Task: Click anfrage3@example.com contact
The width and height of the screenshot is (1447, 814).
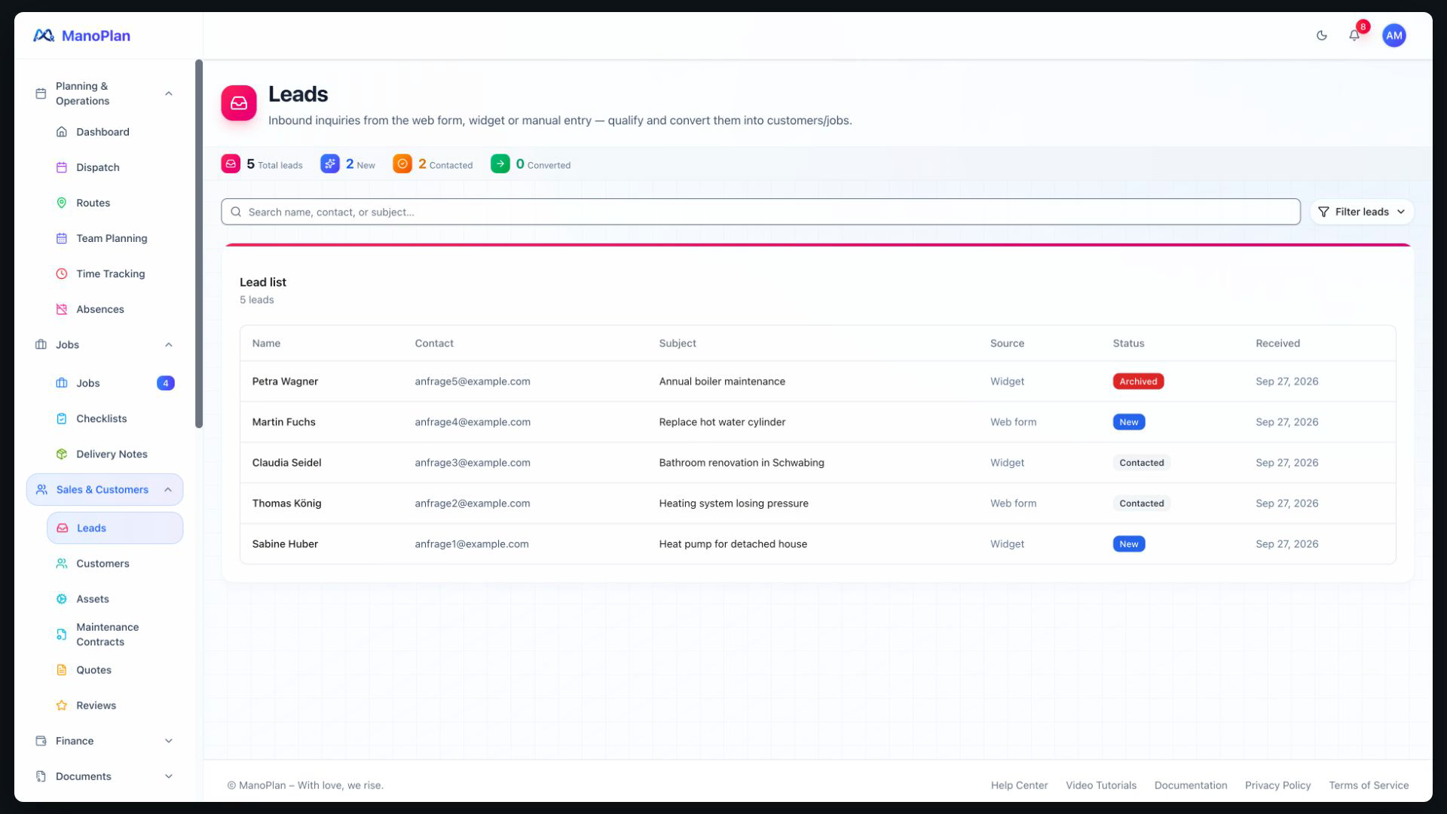Action: point(473,463)
